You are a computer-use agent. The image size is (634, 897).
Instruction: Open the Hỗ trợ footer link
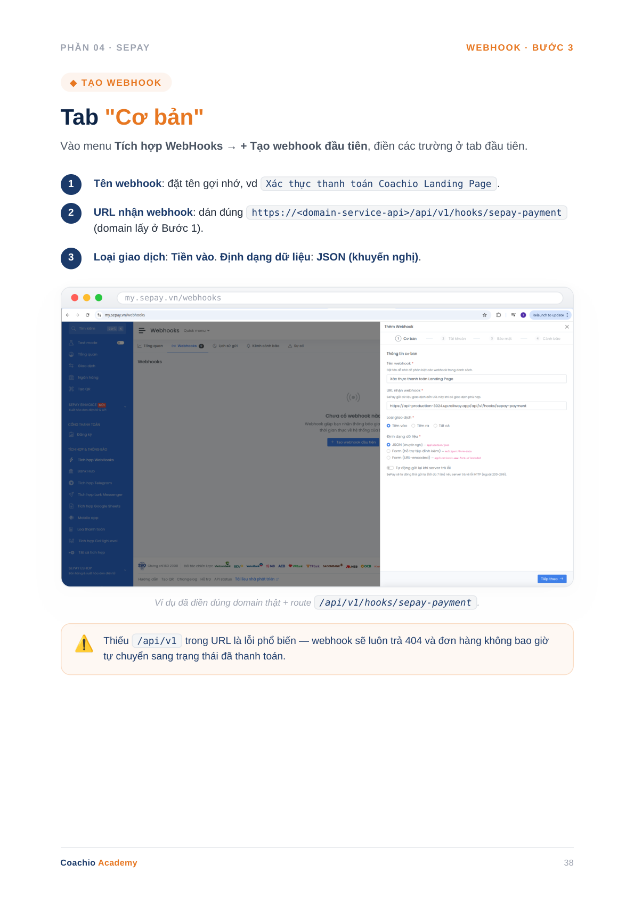pyautogui.click(x=206, y=580)
